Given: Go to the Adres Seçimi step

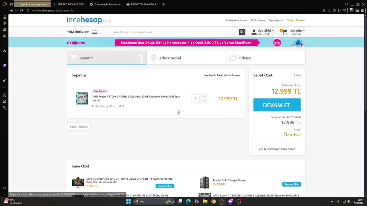Looking at the screenshot, I should point(186,58).
